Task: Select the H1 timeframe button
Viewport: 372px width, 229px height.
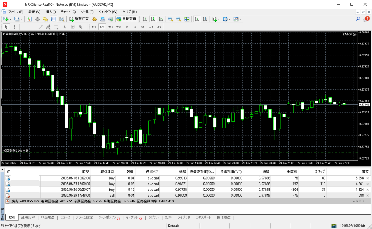Action: pyautogui.click(x=126, y=27)
